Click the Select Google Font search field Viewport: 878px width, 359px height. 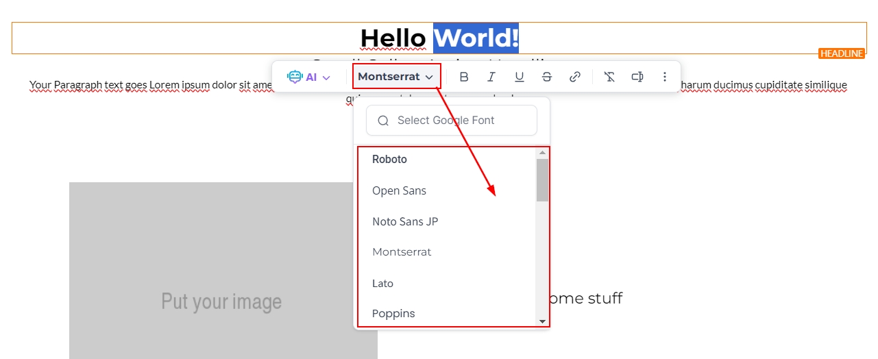pos(459,121)
